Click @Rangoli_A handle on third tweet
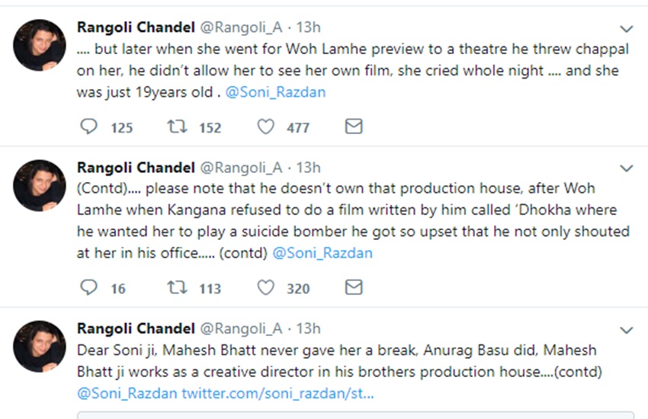648x419 pixels. 242,328
